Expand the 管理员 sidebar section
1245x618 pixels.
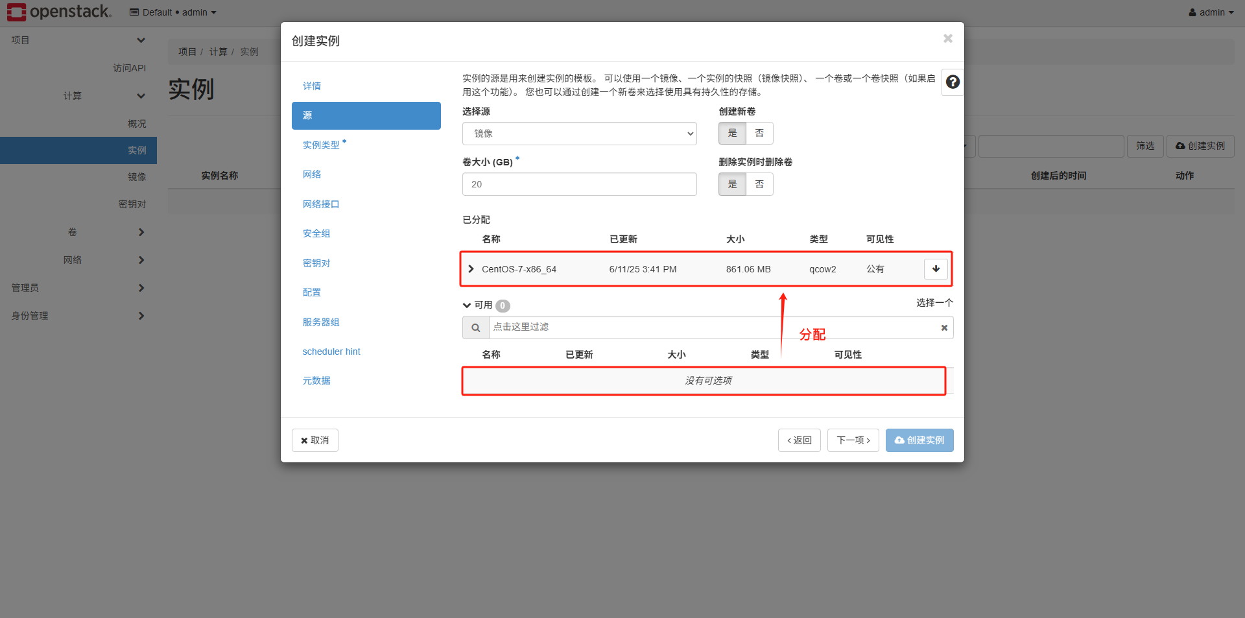(78, 288)
